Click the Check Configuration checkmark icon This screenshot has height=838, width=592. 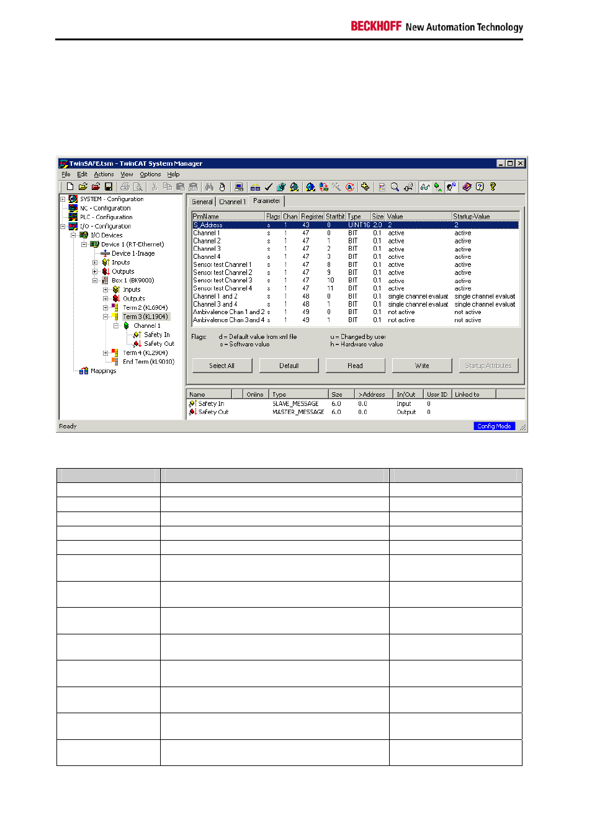click(268, 186)
